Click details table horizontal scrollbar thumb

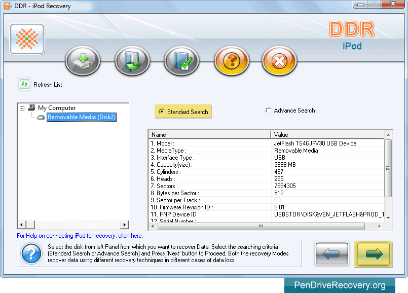[x=261, y=227]
